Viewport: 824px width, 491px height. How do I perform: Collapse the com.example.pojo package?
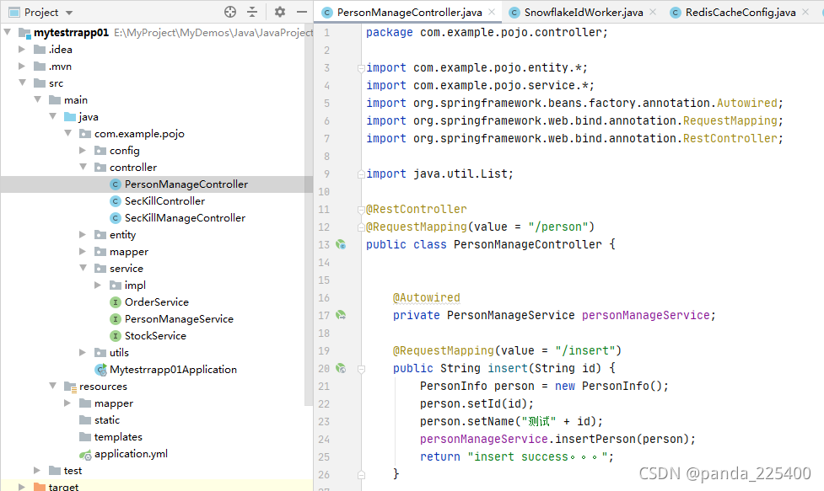coord(68,133)
